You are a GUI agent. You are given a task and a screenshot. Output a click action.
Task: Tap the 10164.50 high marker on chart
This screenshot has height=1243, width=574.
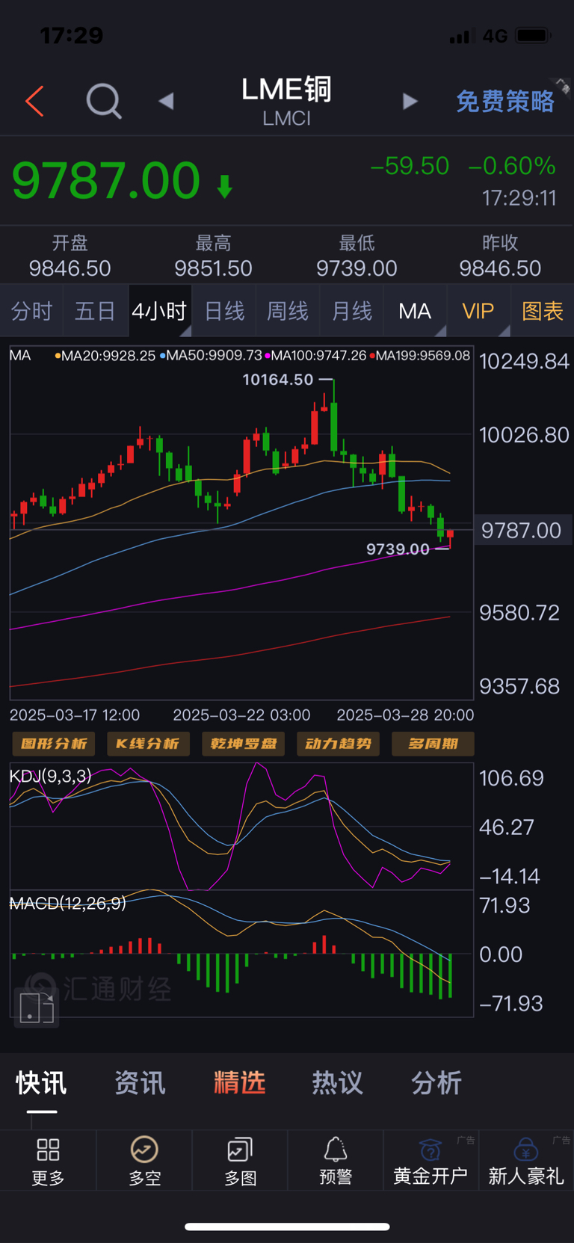click(278, 380)
